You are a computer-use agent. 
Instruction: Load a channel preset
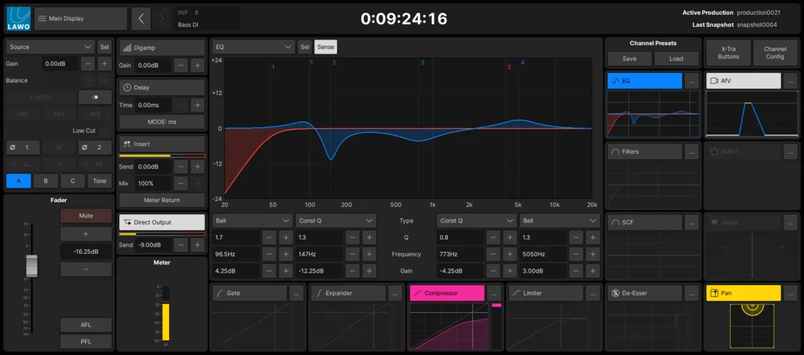677,58
